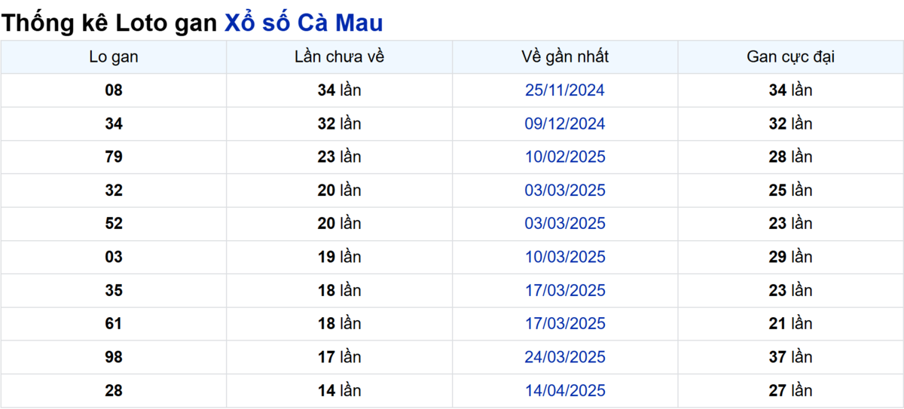The image size is (904, 409).
Task: Select loto number 08 cell
Action: point(114,90)
